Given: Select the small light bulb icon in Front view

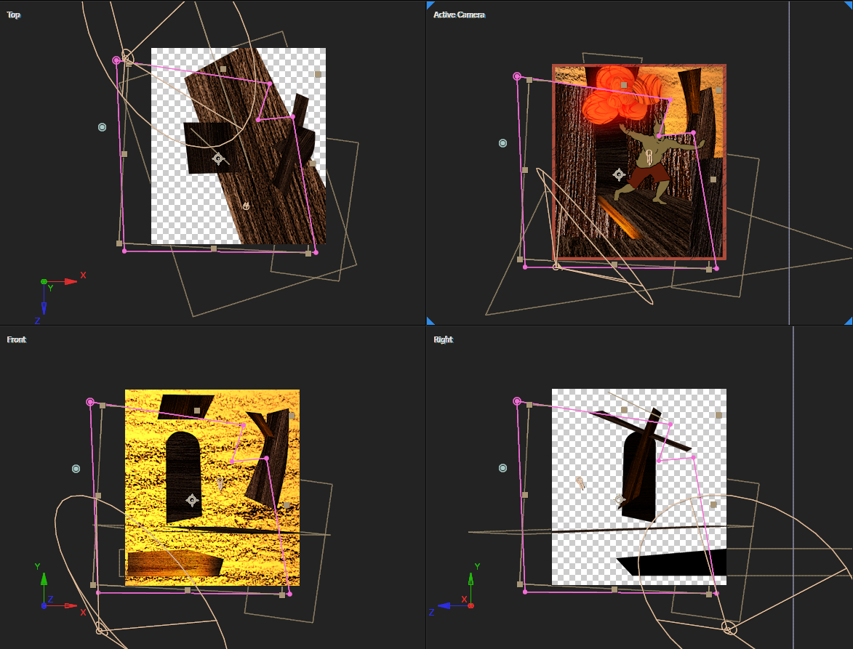Looking at the screenshot, I should (x=220, y=483).
